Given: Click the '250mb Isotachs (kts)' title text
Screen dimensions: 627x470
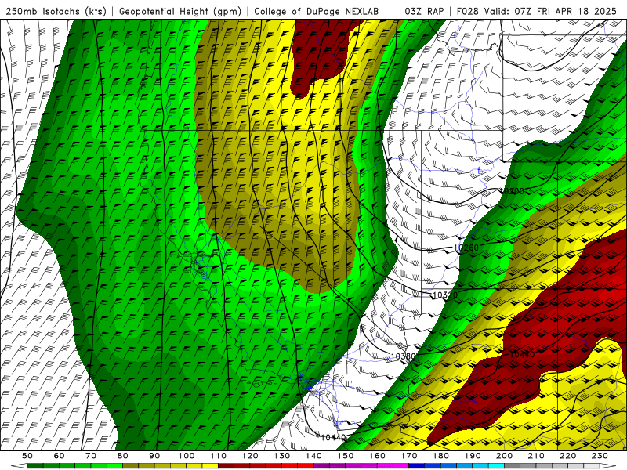Looking at the screenshot, I should click(x=56, y=11).
